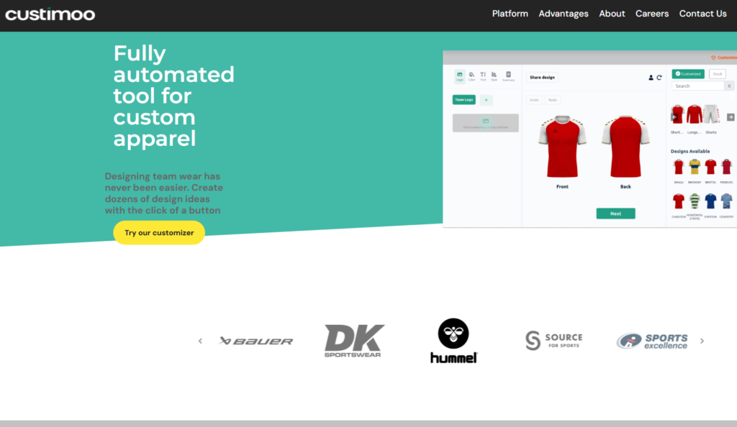Switch to the Stock tab
The image size is (737, 427).
coord(717,74)
